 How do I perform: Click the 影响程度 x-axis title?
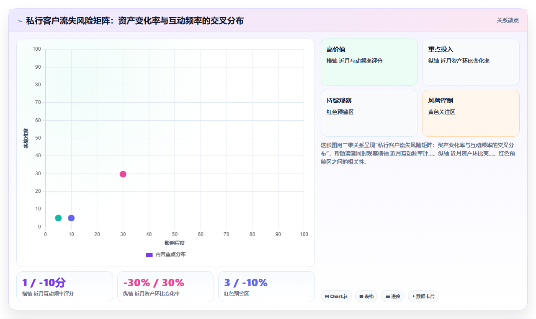coord(175,243)
